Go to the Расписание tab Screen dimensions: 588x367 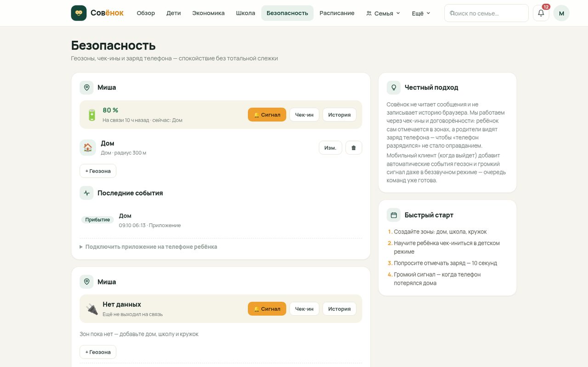click(x=337, y=13)
